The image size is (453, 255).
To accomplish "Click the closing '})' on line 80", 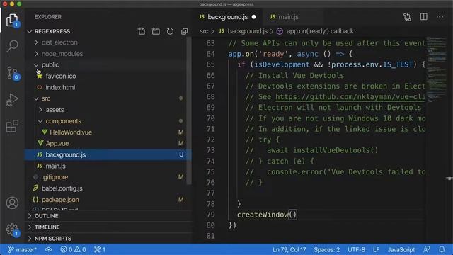I will (232, 225).
